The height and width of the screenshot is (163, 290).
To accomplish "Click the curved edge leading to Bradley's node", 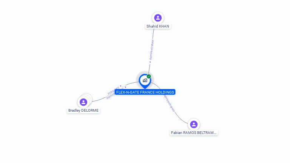I will pyautogui.click(x=99, y=100).
